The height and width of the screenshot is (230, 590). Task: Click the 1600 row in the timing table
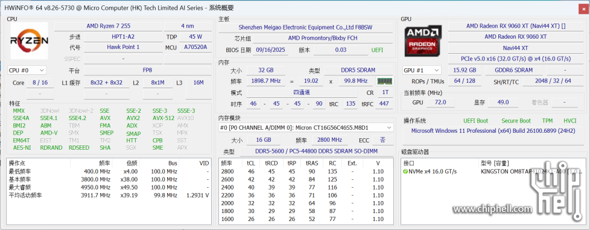(305, 219)
